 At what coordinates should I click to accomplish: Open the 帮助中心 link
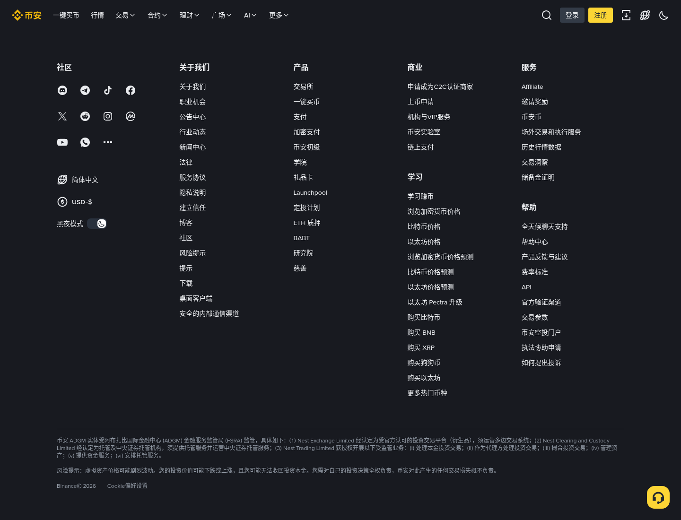(535, 242)
